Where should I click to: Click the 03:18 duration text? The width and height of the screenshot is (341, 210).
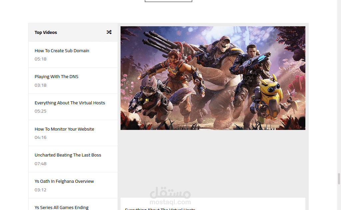pos(40,85)
